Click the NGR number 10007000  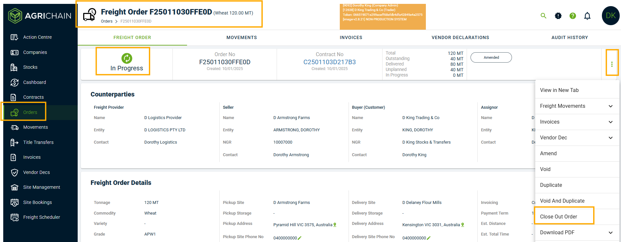283,142
